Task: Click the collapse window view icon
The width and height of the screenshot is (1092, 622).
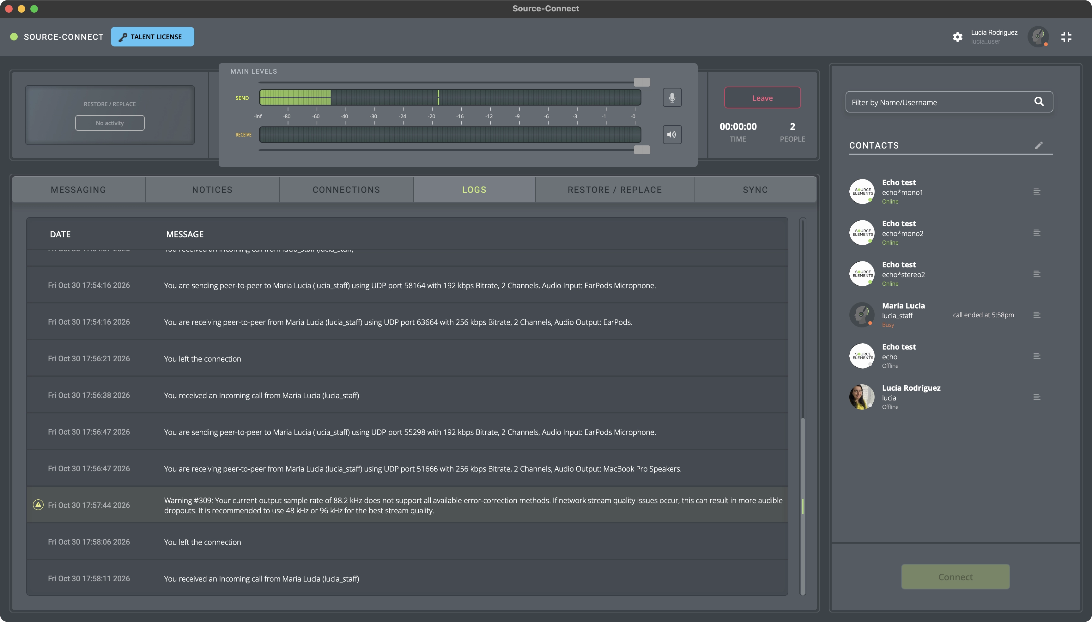Action: 1066,37
